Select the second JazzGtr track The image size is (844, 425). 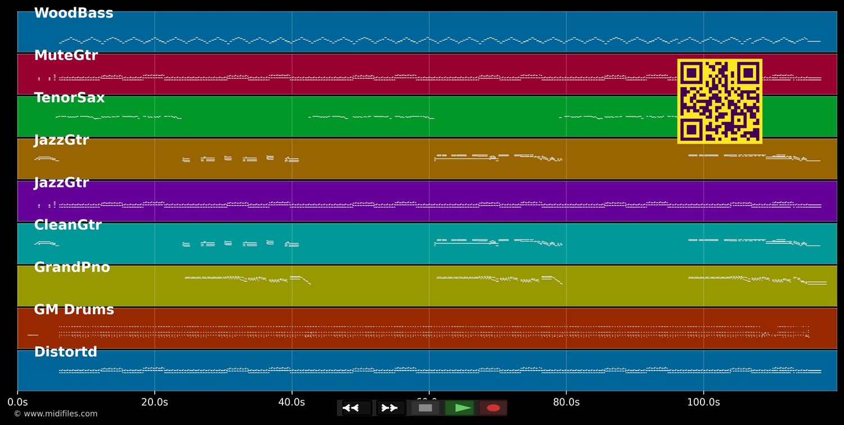click(x=338, y=200)
